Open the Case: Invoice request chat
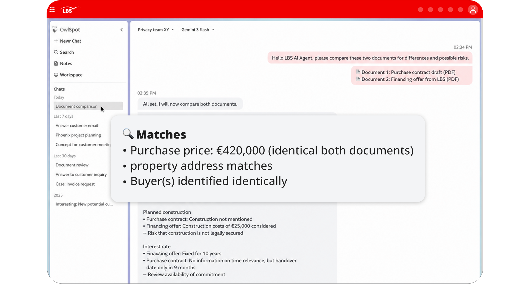This screenshot has height=303, width=525. pyautogui.click(x=75, y=184)
